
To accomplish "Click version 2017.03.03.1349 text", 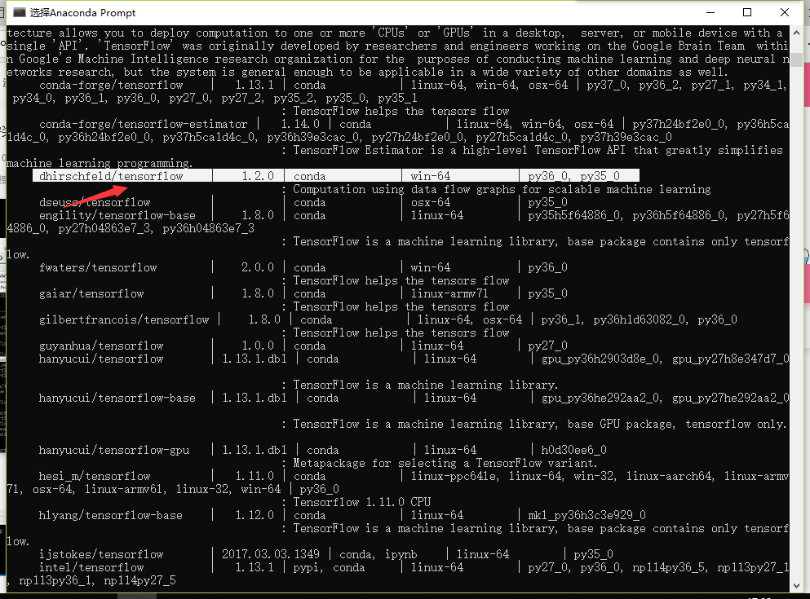I will tap(271, 554).
